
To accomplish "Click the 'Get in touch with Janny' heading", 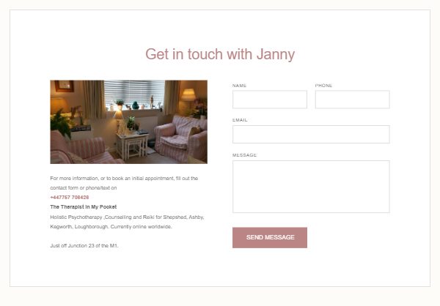I will pos(220,54).
